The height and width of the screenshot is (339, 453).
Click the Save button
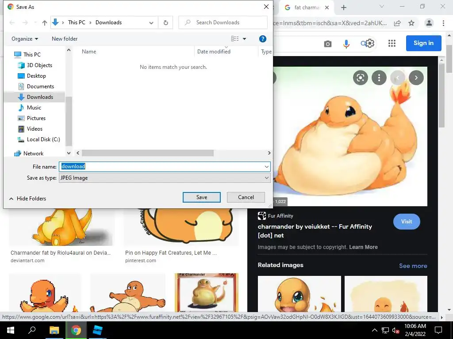pyautogui.click(x=202, y=197)
